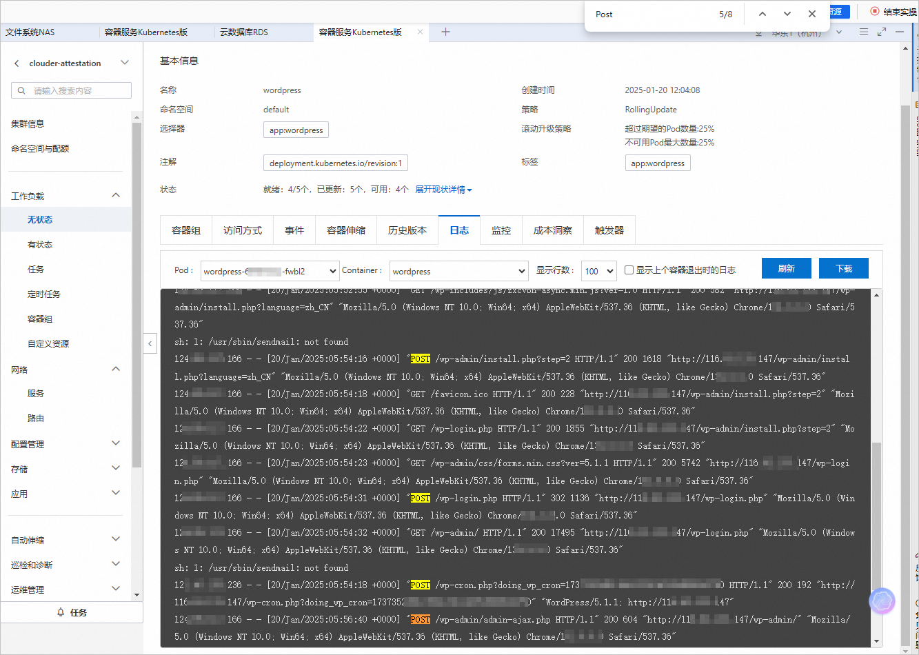Click the fullscreen expand arrows icon
The height and width of the screenshot is (655, 919).
click(882, 32)
